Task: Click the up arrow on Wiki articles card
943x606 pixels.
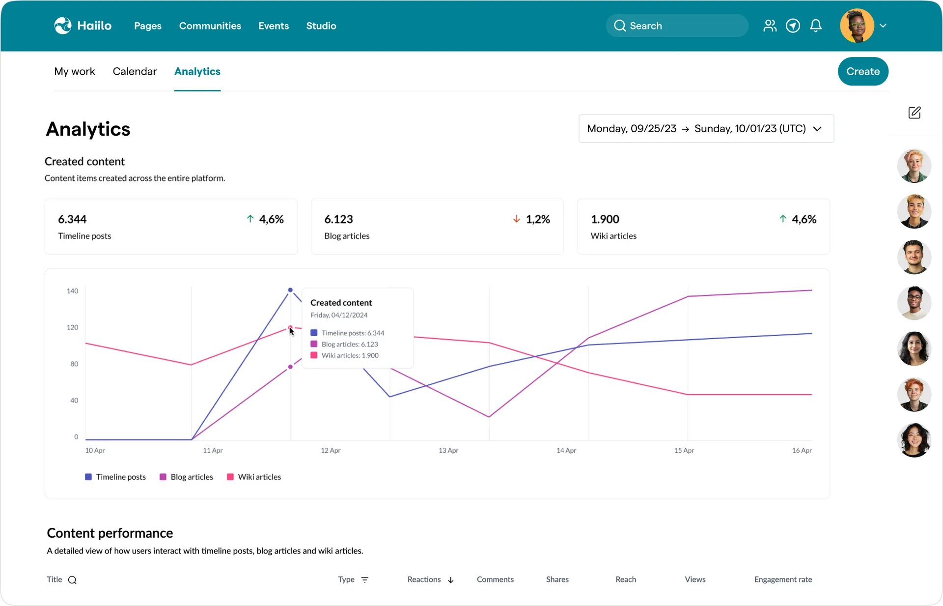Action: click(x=783, y=219)
